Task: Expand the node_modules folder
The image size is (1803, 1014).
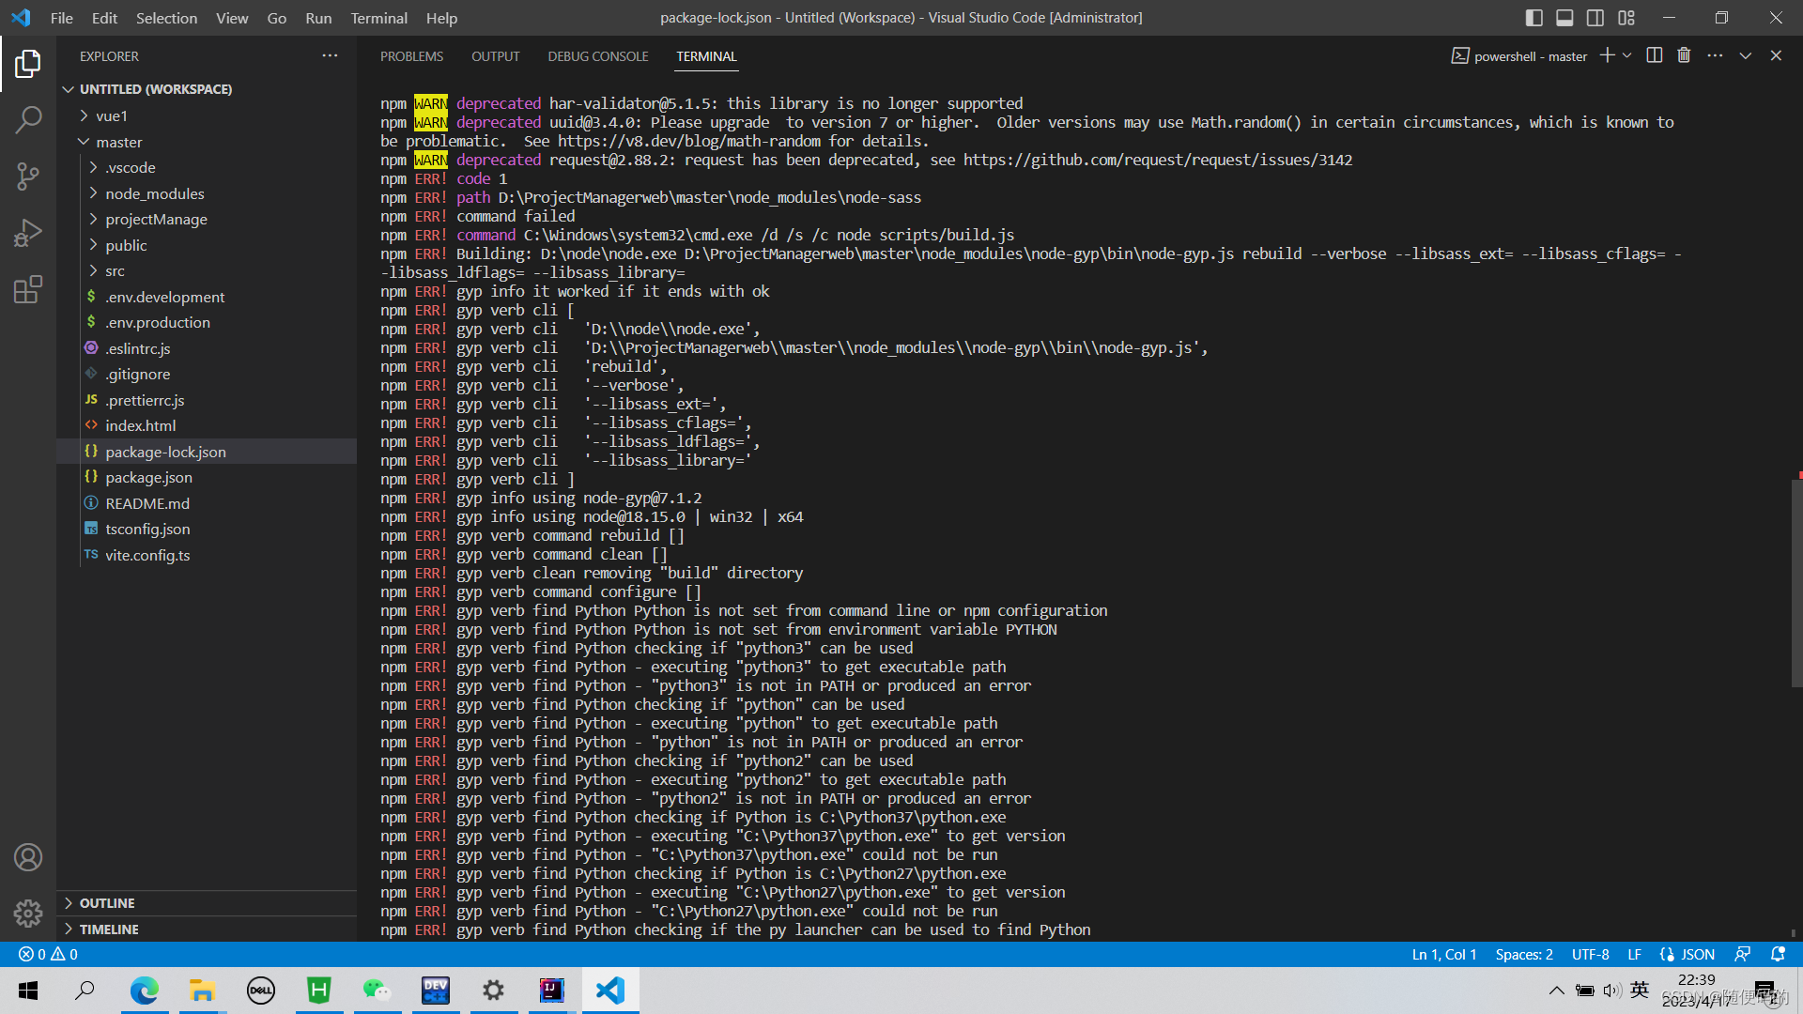Action: pyautogui.click(x=154, y=193)
